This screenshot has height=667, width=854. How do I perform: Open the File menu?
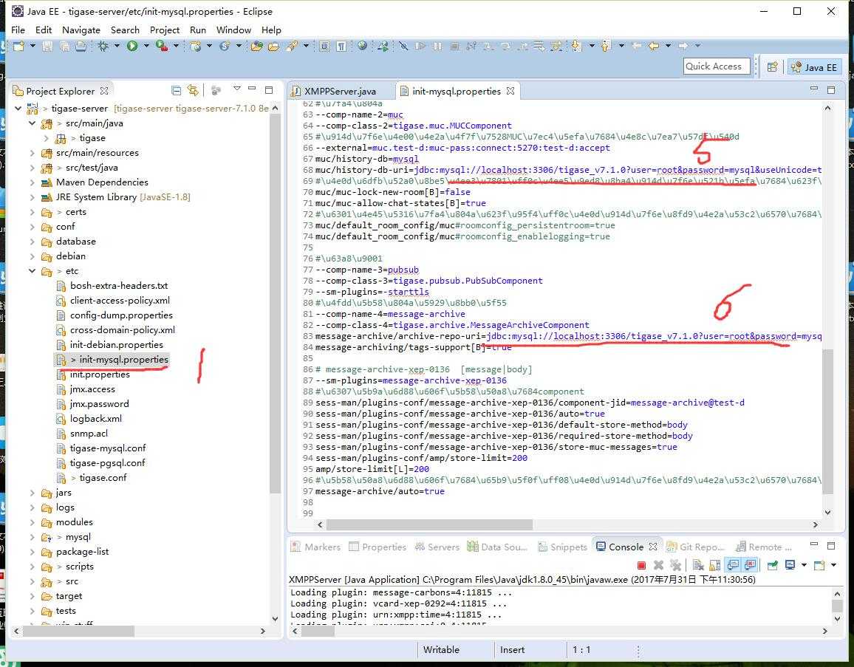pyautogui.click(x=18, y=30)
